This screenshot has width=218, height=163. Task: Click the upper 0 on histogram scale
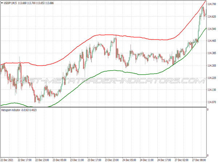pyautogui.click(x=207, y=109)
